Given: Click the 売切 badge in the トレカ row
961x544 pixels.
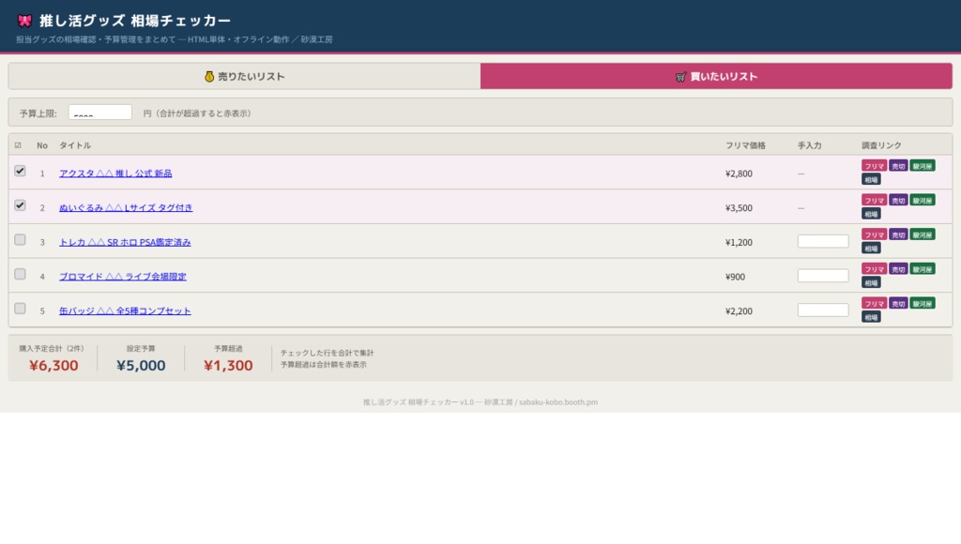Looking at the screenshot, I should tap(898, 234).
